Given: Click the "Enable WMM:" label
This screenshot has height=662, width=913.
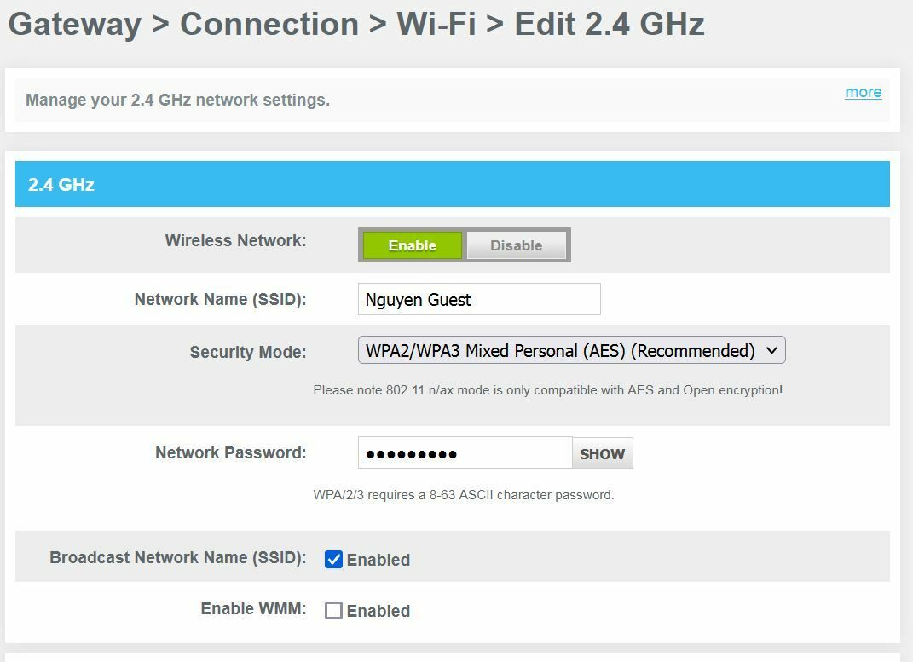Looking at the screenshot, I should pos(253,608).
